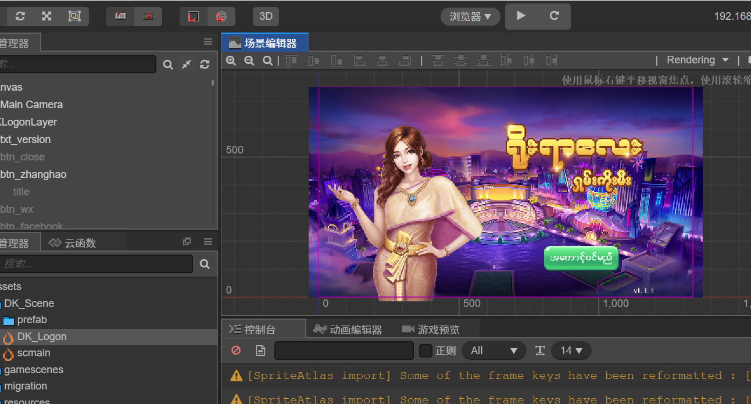Screen dimensions: 751x404
Task: Align selected nodes to left
Action: coord(360,60)
